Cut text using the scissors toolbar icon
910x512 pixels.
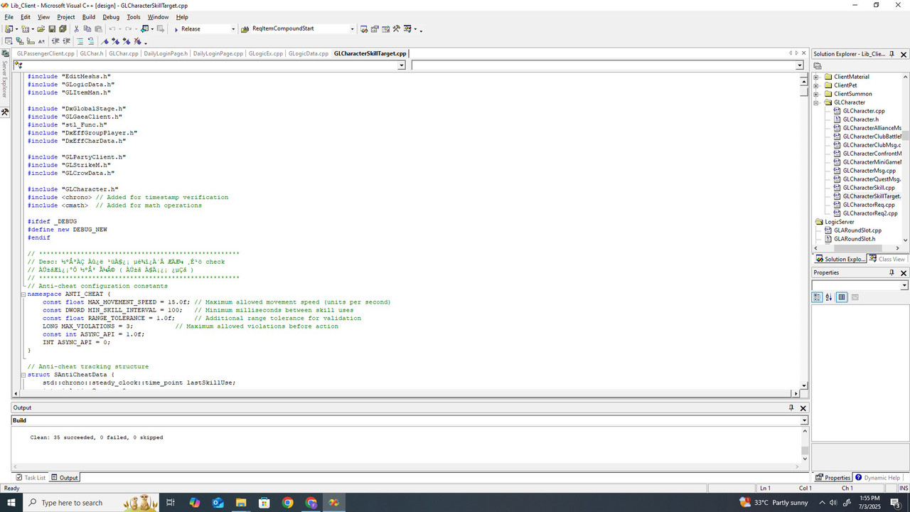[x=76, y=29]
